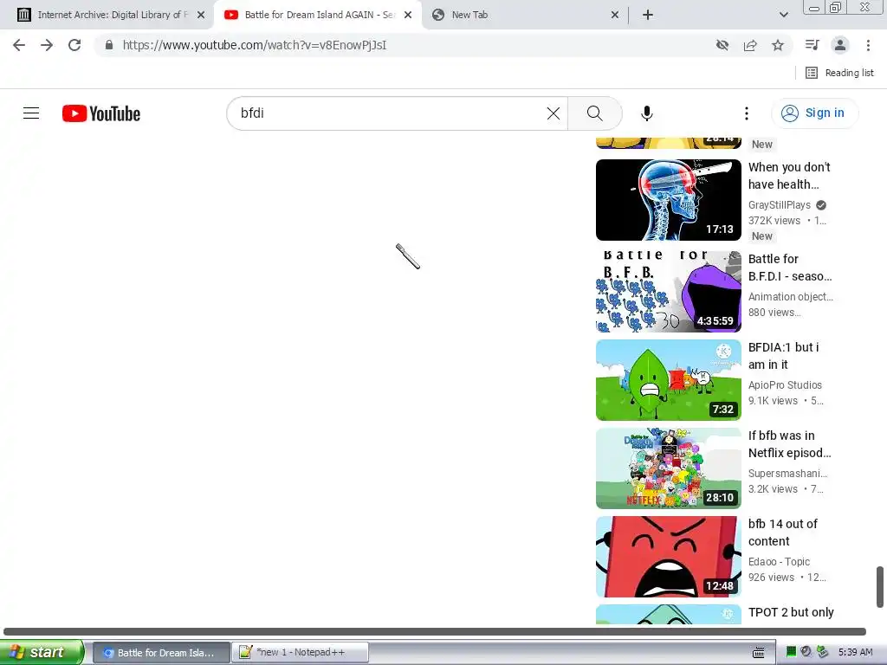Screen dimensions: 887x665
Task: Open 'BFDIA:1 but i am in it' title
Action: pos(783,356)
